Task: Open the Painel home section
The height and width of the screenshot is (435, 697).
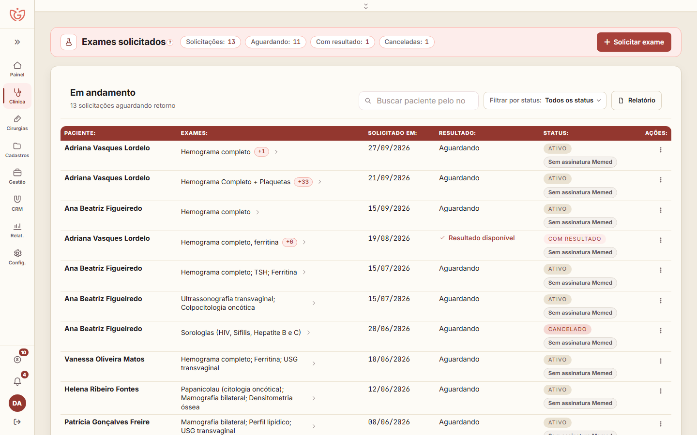Action: click(17, 69)
